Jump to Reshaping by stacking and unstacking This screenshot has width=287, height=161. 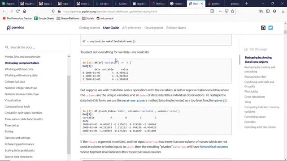tap(260, 69)
